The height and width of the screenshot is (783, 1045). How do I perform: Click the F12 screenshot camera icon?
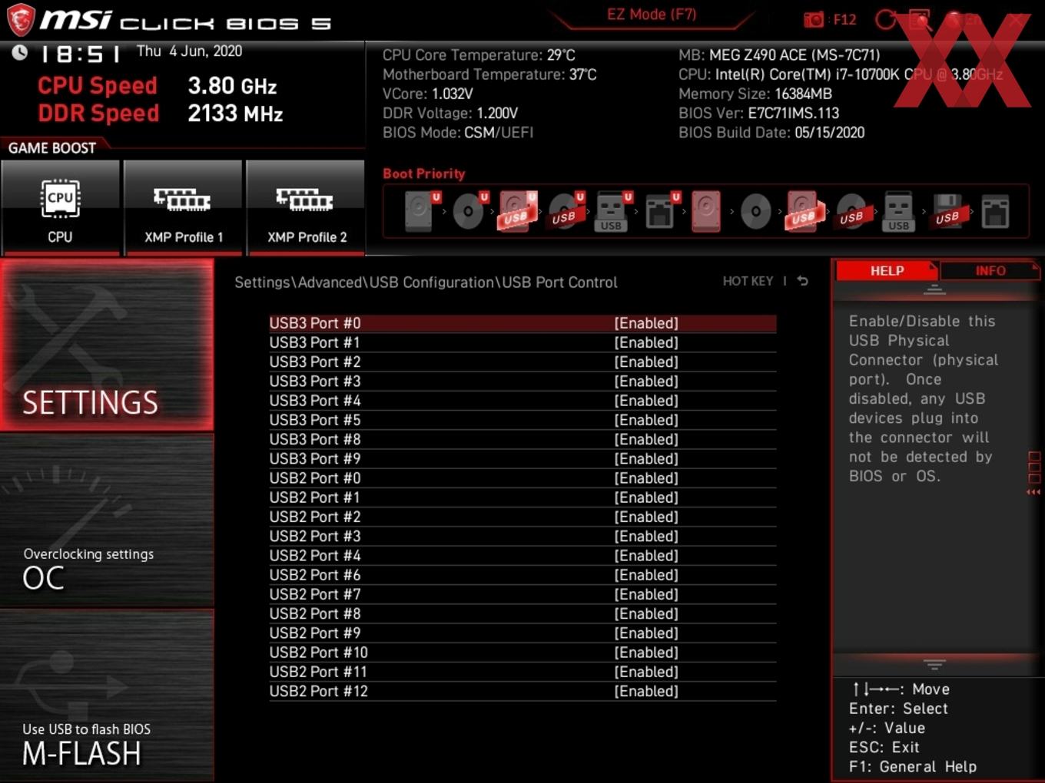814,19
